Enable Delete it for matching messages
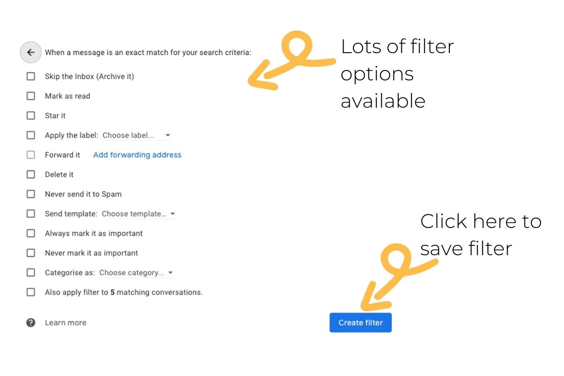The height and width of the screenshot is (376, 564). [31, 174]
